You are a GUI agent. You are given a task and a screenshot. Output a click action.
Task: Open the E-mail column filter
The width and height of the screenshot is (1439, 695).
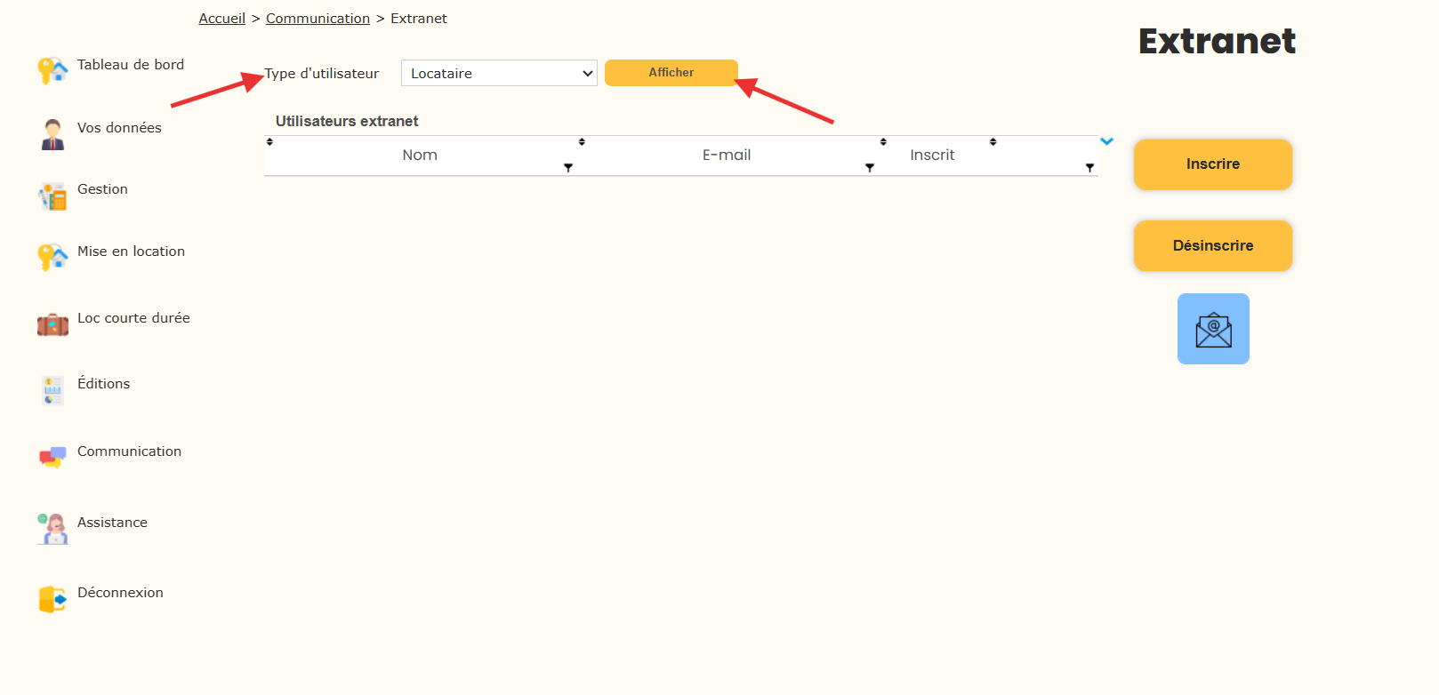[x=870, y=167]
